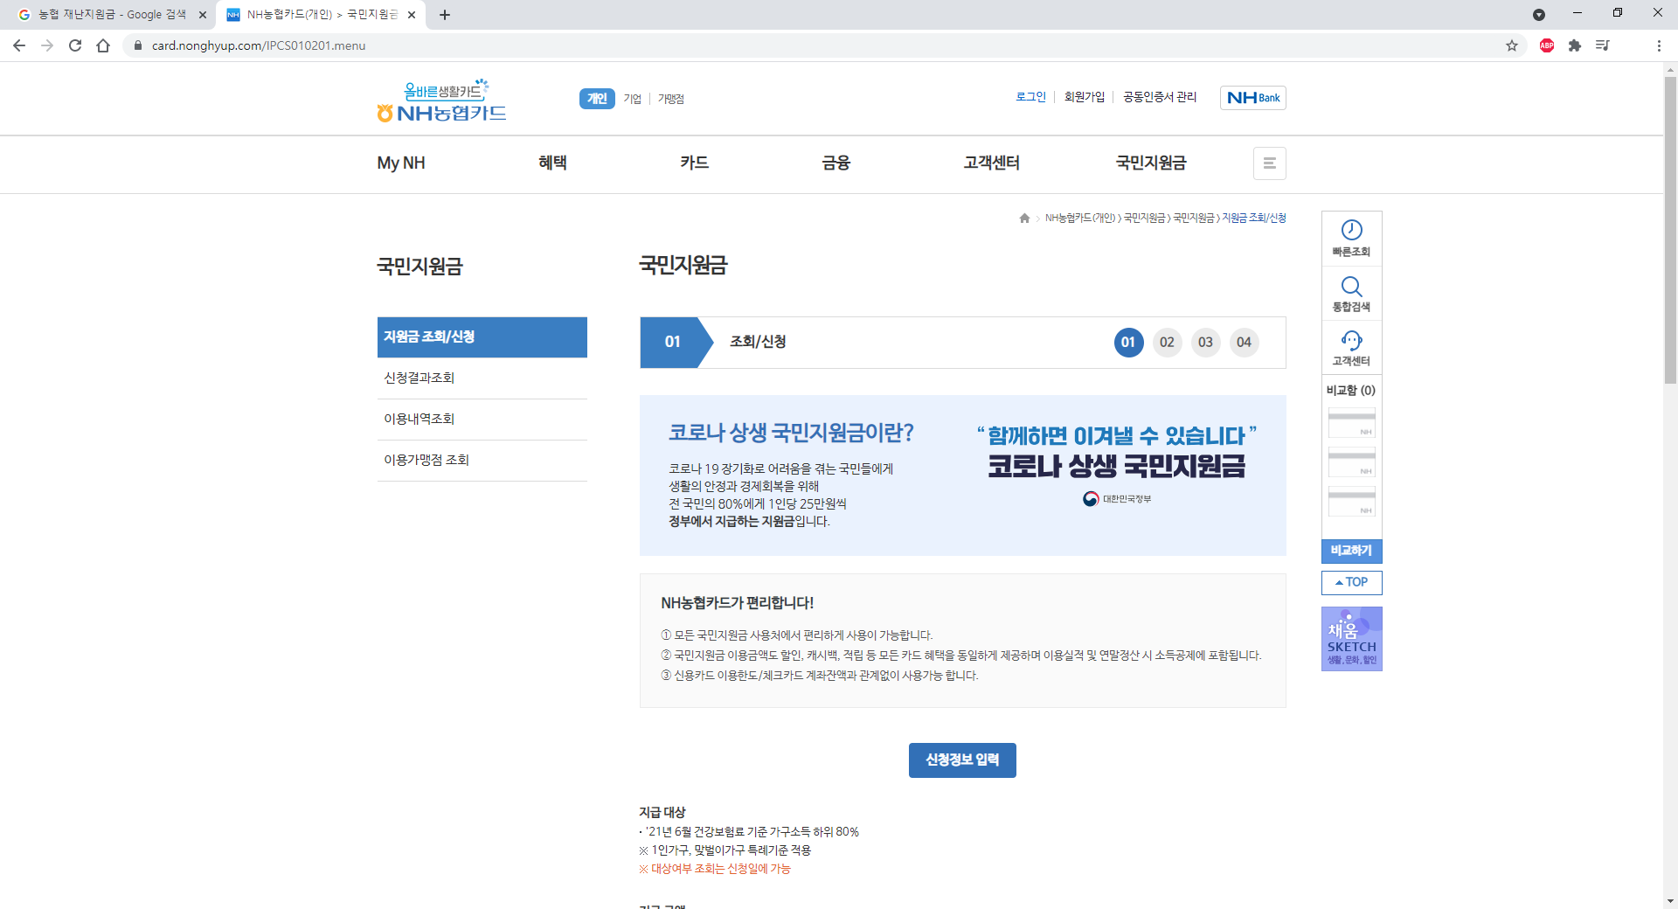Click the 비교함 (0) label
1678x909 pixels.
pos(1351,391)
